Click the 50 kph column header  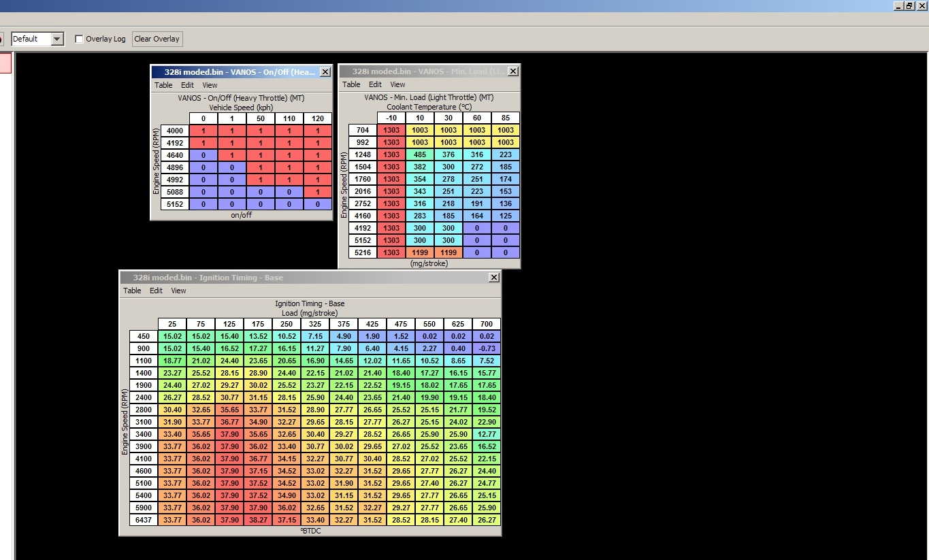pyautogui.click(x=261, y=118)
